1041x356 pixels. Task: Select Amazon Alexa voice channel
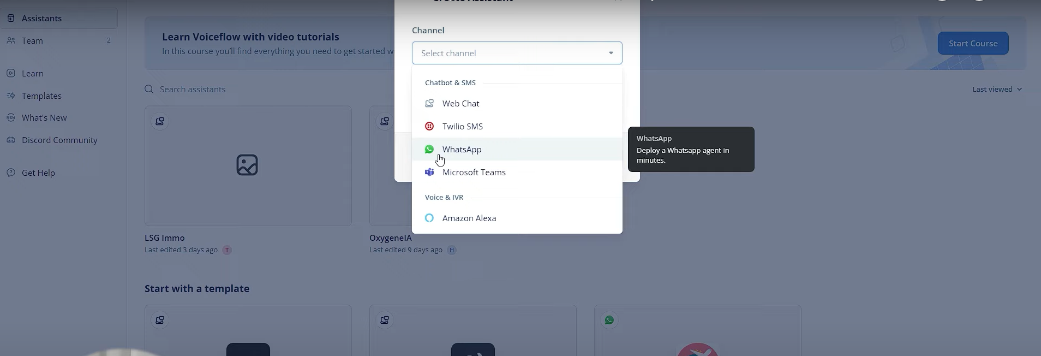[517, 218]
